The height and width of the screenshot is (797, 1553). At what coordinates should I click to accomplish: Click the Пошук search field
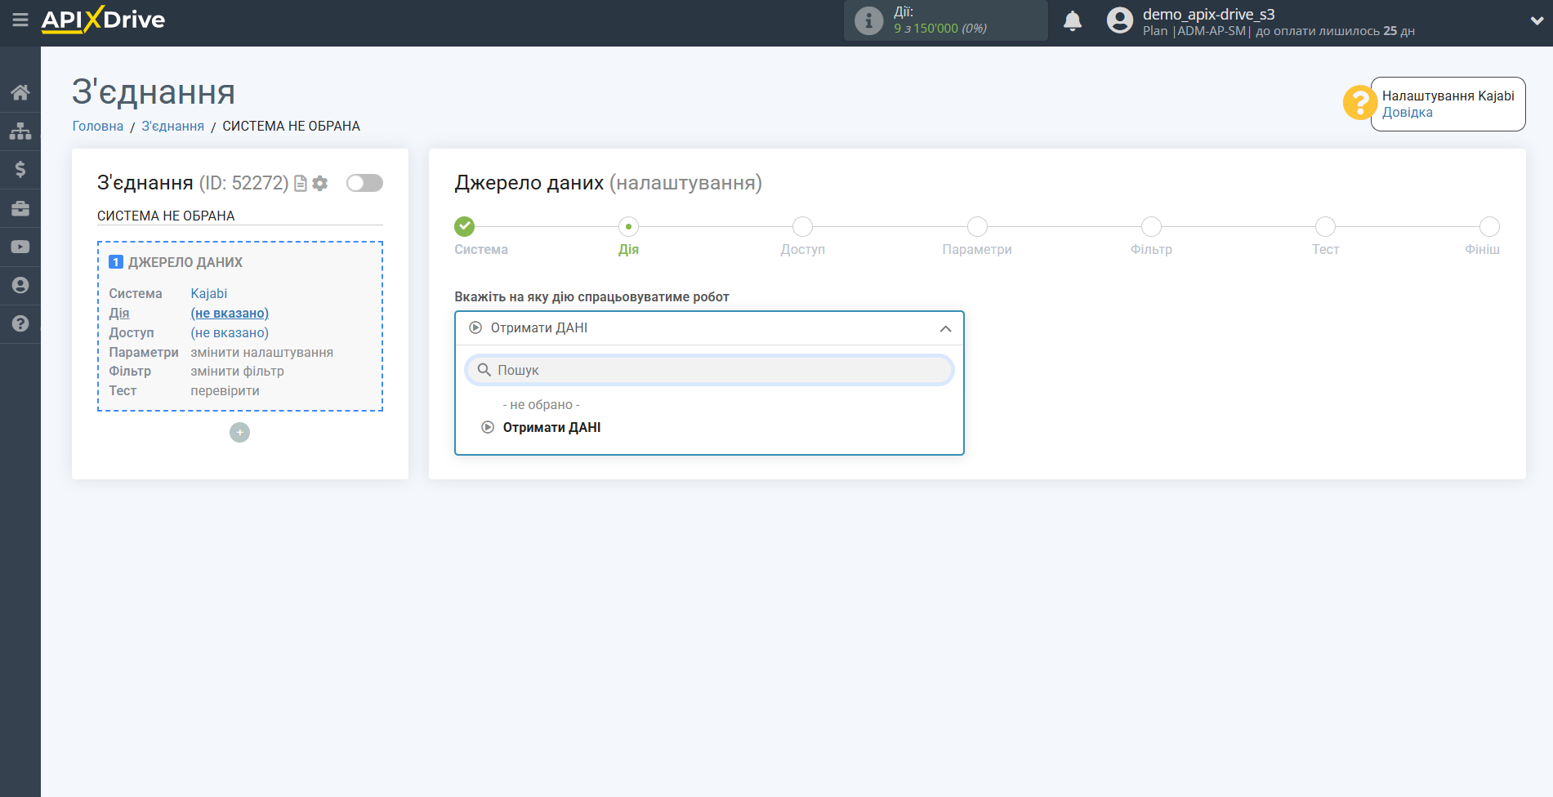click(709, 370)
